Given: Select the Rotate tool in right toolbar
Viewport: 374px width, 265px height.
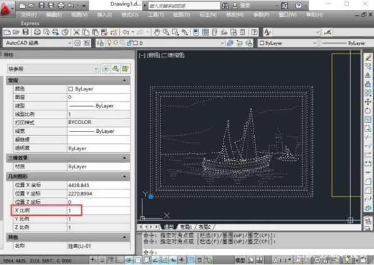Looking at the screenshot, I should pos(368,111).
